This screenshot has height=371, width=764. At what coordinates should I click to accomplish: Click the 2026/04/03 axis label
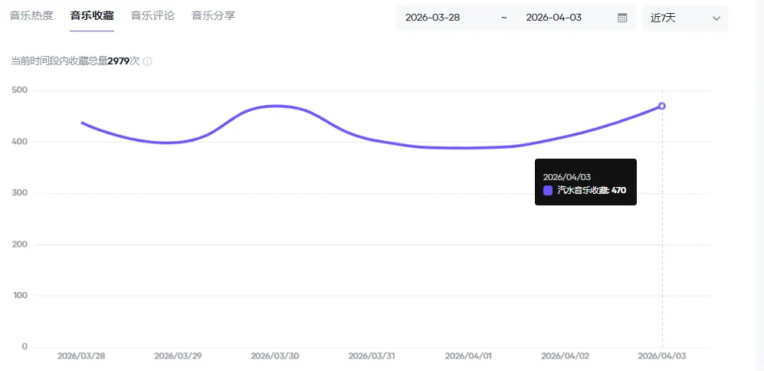[x=661, y=356]
